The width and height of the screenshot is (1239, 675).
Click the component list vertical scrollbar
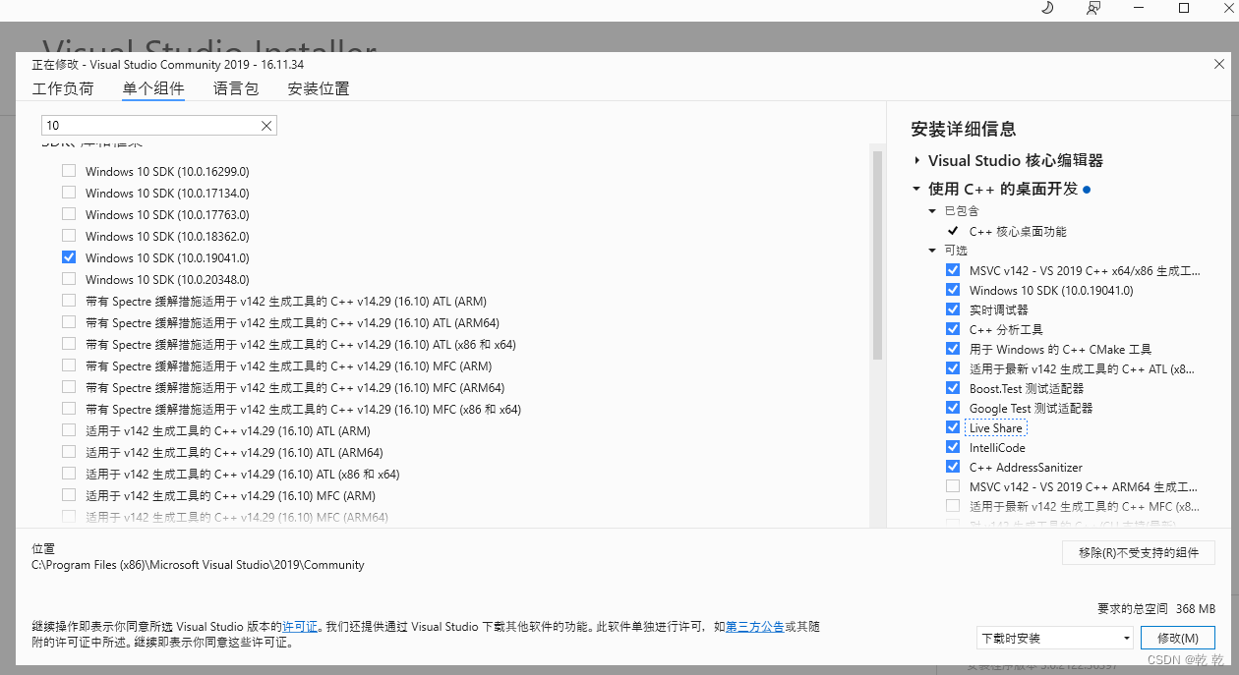[877, 255]
